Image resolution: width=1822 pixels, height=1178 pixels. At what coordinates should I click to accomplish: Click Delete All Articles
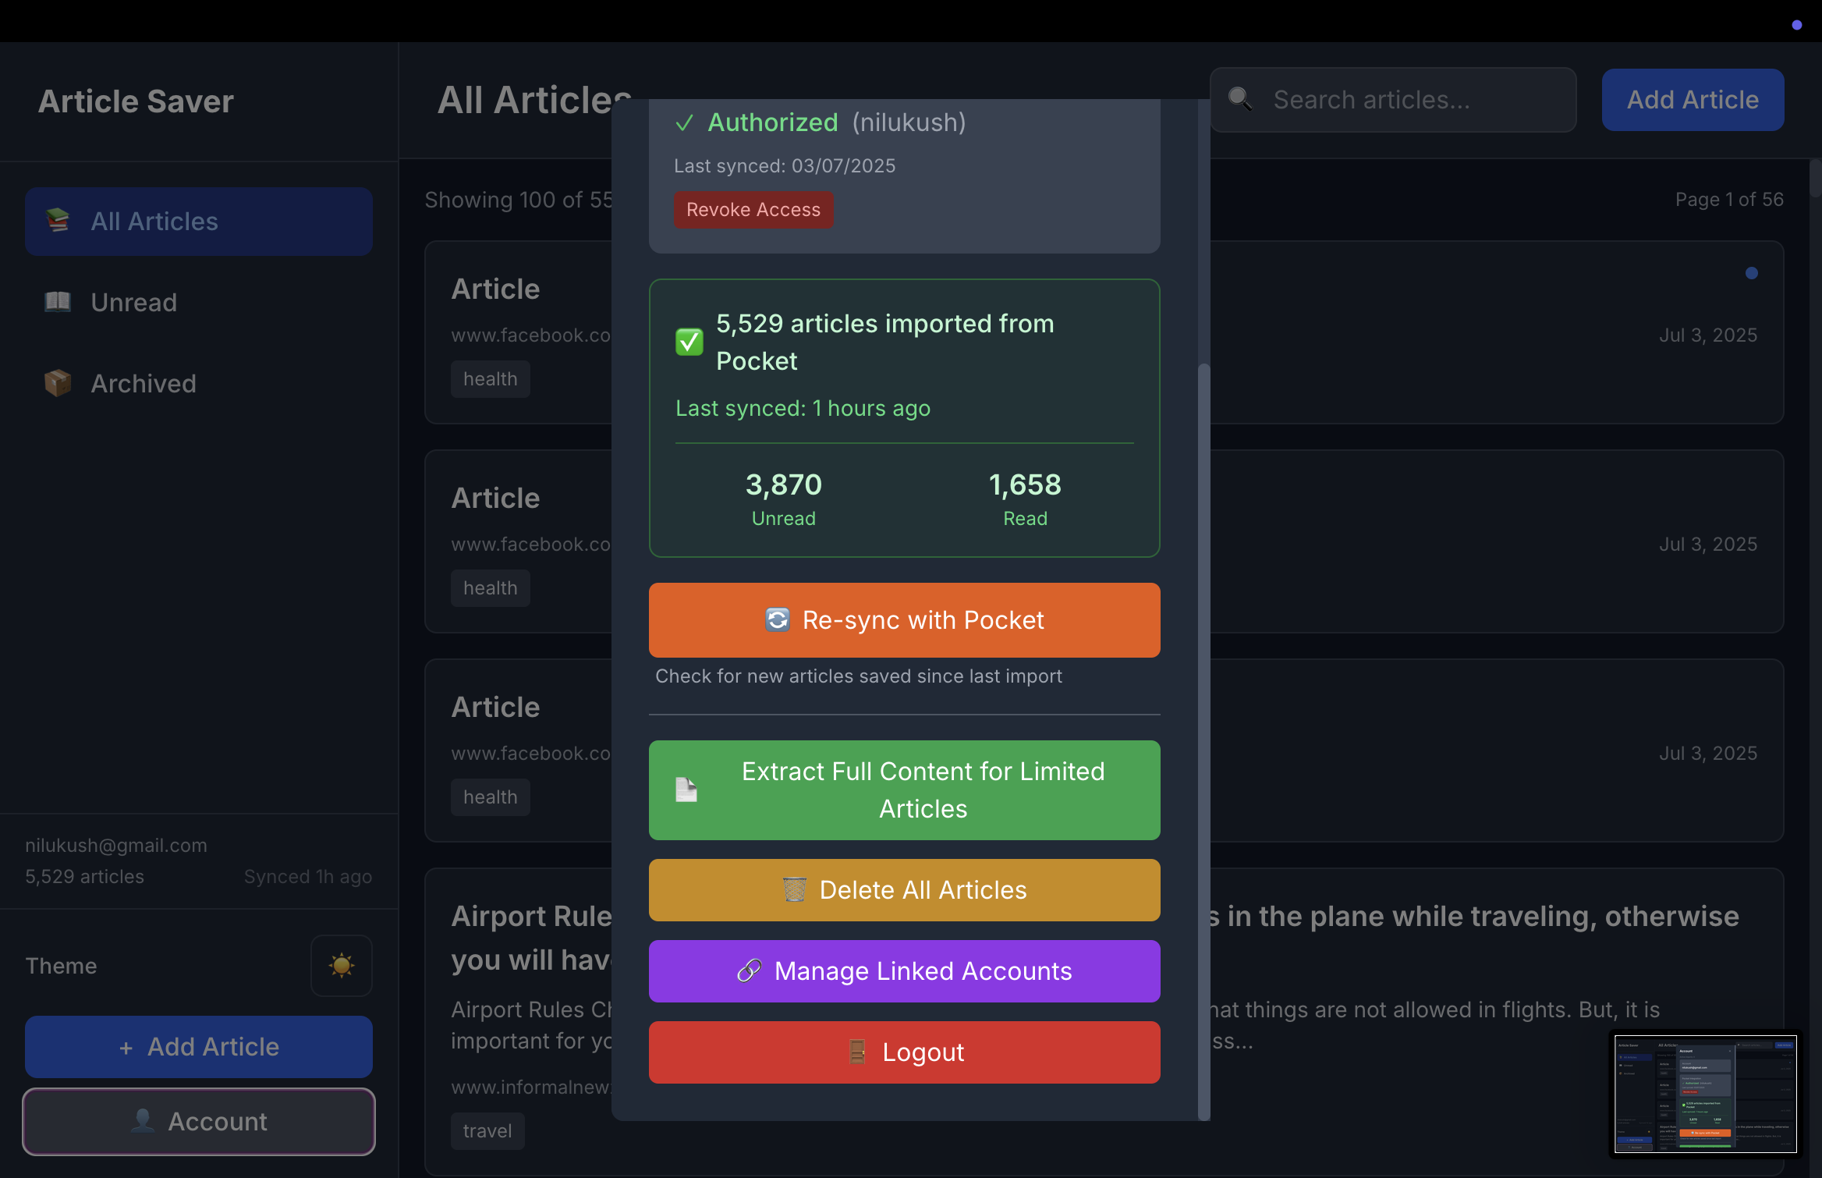point(905,890)
